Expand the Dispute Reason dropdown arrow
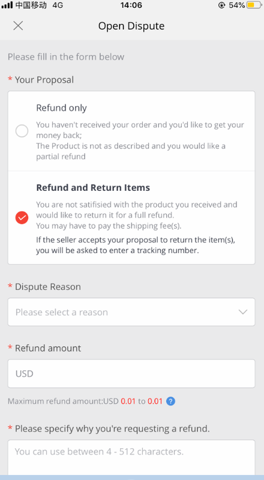Viewport: 264px width, 480px height. click(x=243, y=312)
